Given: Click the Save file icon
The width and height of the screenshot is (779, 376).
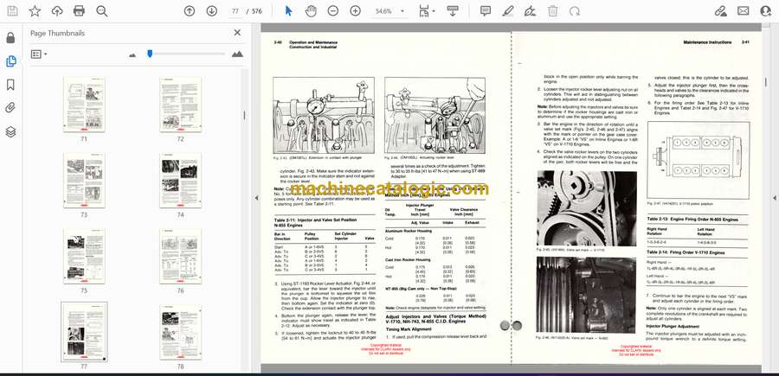Looking at the screenshot, I should [12, 11].
